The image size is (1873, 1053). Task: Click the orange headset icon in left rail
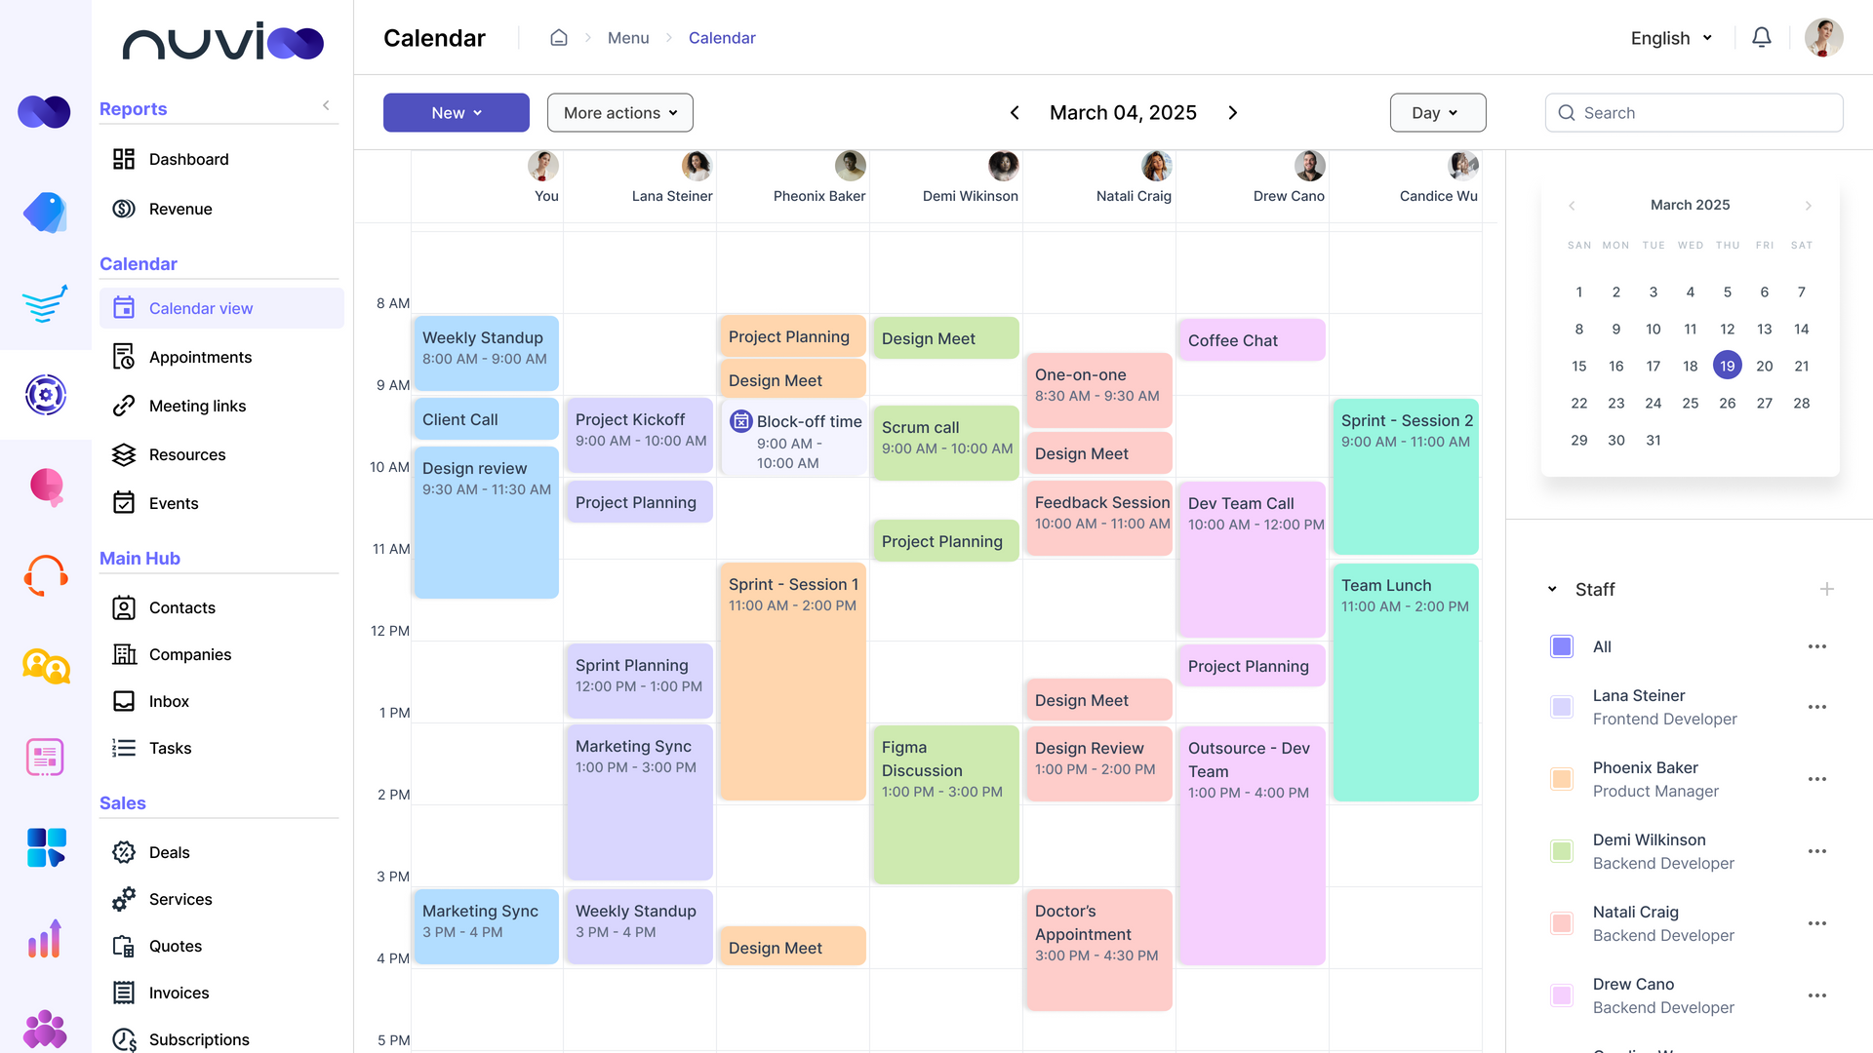click(44, 575)
